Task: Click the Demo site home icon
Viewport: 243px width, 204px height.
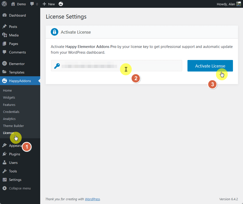Action: [x=13, y=4]
